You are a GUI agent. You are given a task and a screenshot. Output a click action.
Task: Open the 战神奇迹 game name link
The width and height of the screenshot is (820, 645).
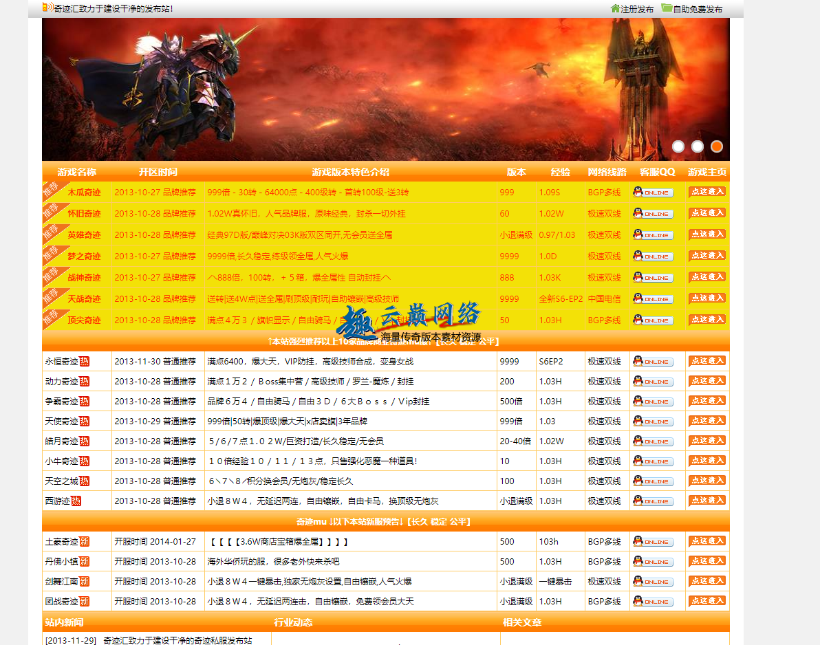tap(84, 278)
